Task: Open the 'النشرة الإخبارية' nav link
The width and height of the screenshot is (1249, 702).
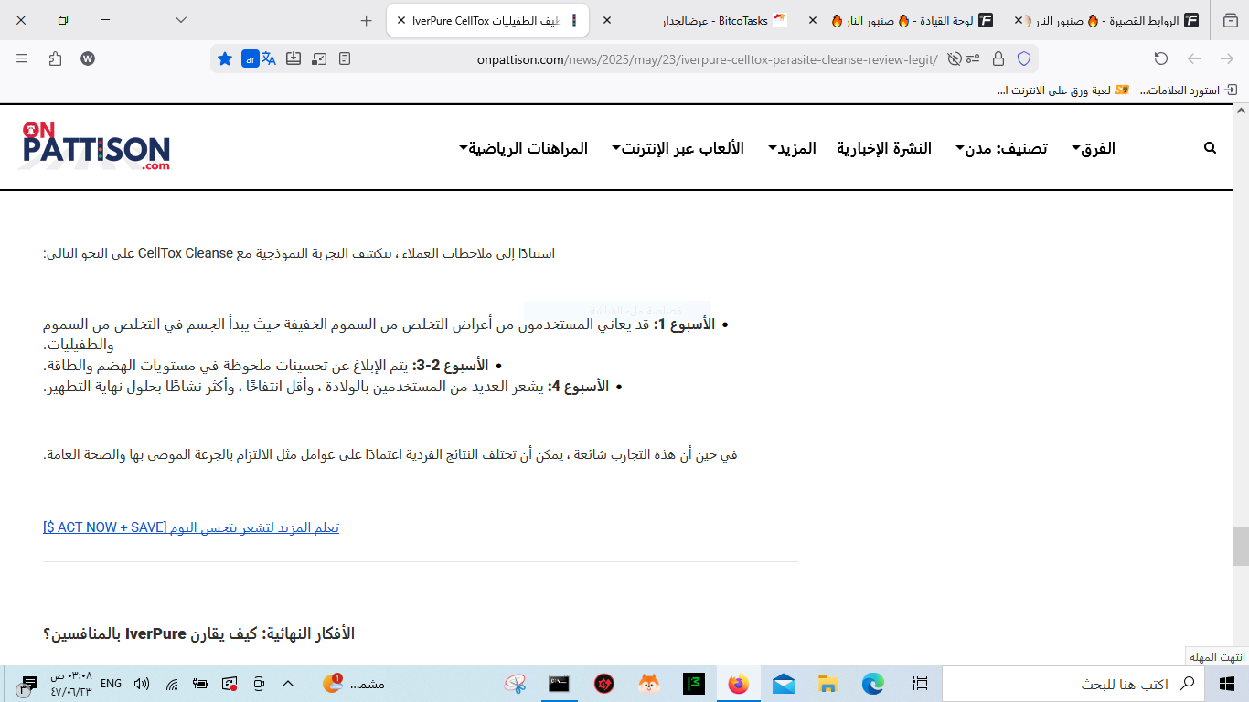Action: 884,148
